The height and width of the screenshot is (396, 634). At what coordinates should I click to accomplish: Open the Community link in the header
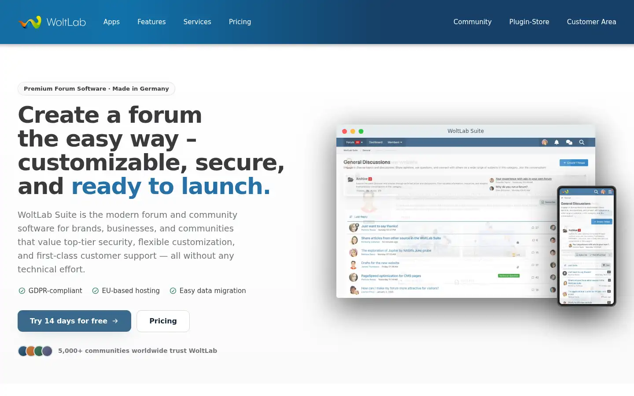click(x=472, y=22)
